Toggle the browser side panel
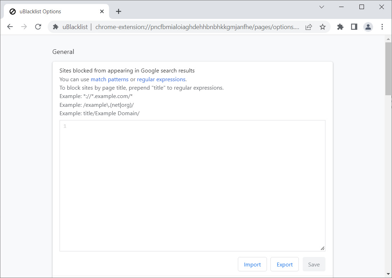392x278 pixels. 354,27
